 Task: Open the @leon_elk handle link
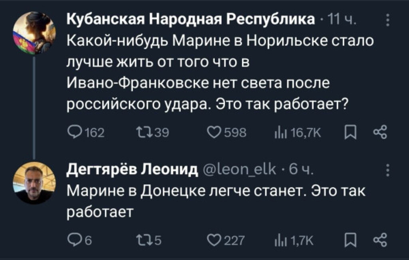[x=240, y=170]
